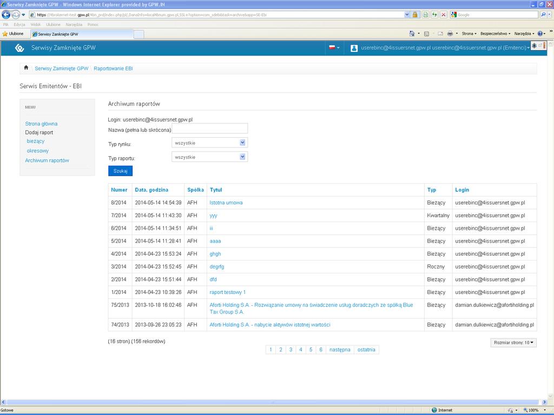Open the Typ rynku dropdown
Image resolution: width=554 pixels, height=415 pixels.
click(209, 143)
